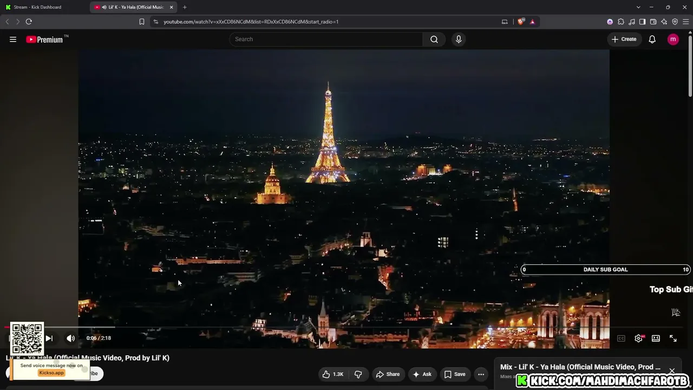Screen dimensions: 693x390
Task: Open more actions ellipsis menu
Action: click(x=481, y=374)
